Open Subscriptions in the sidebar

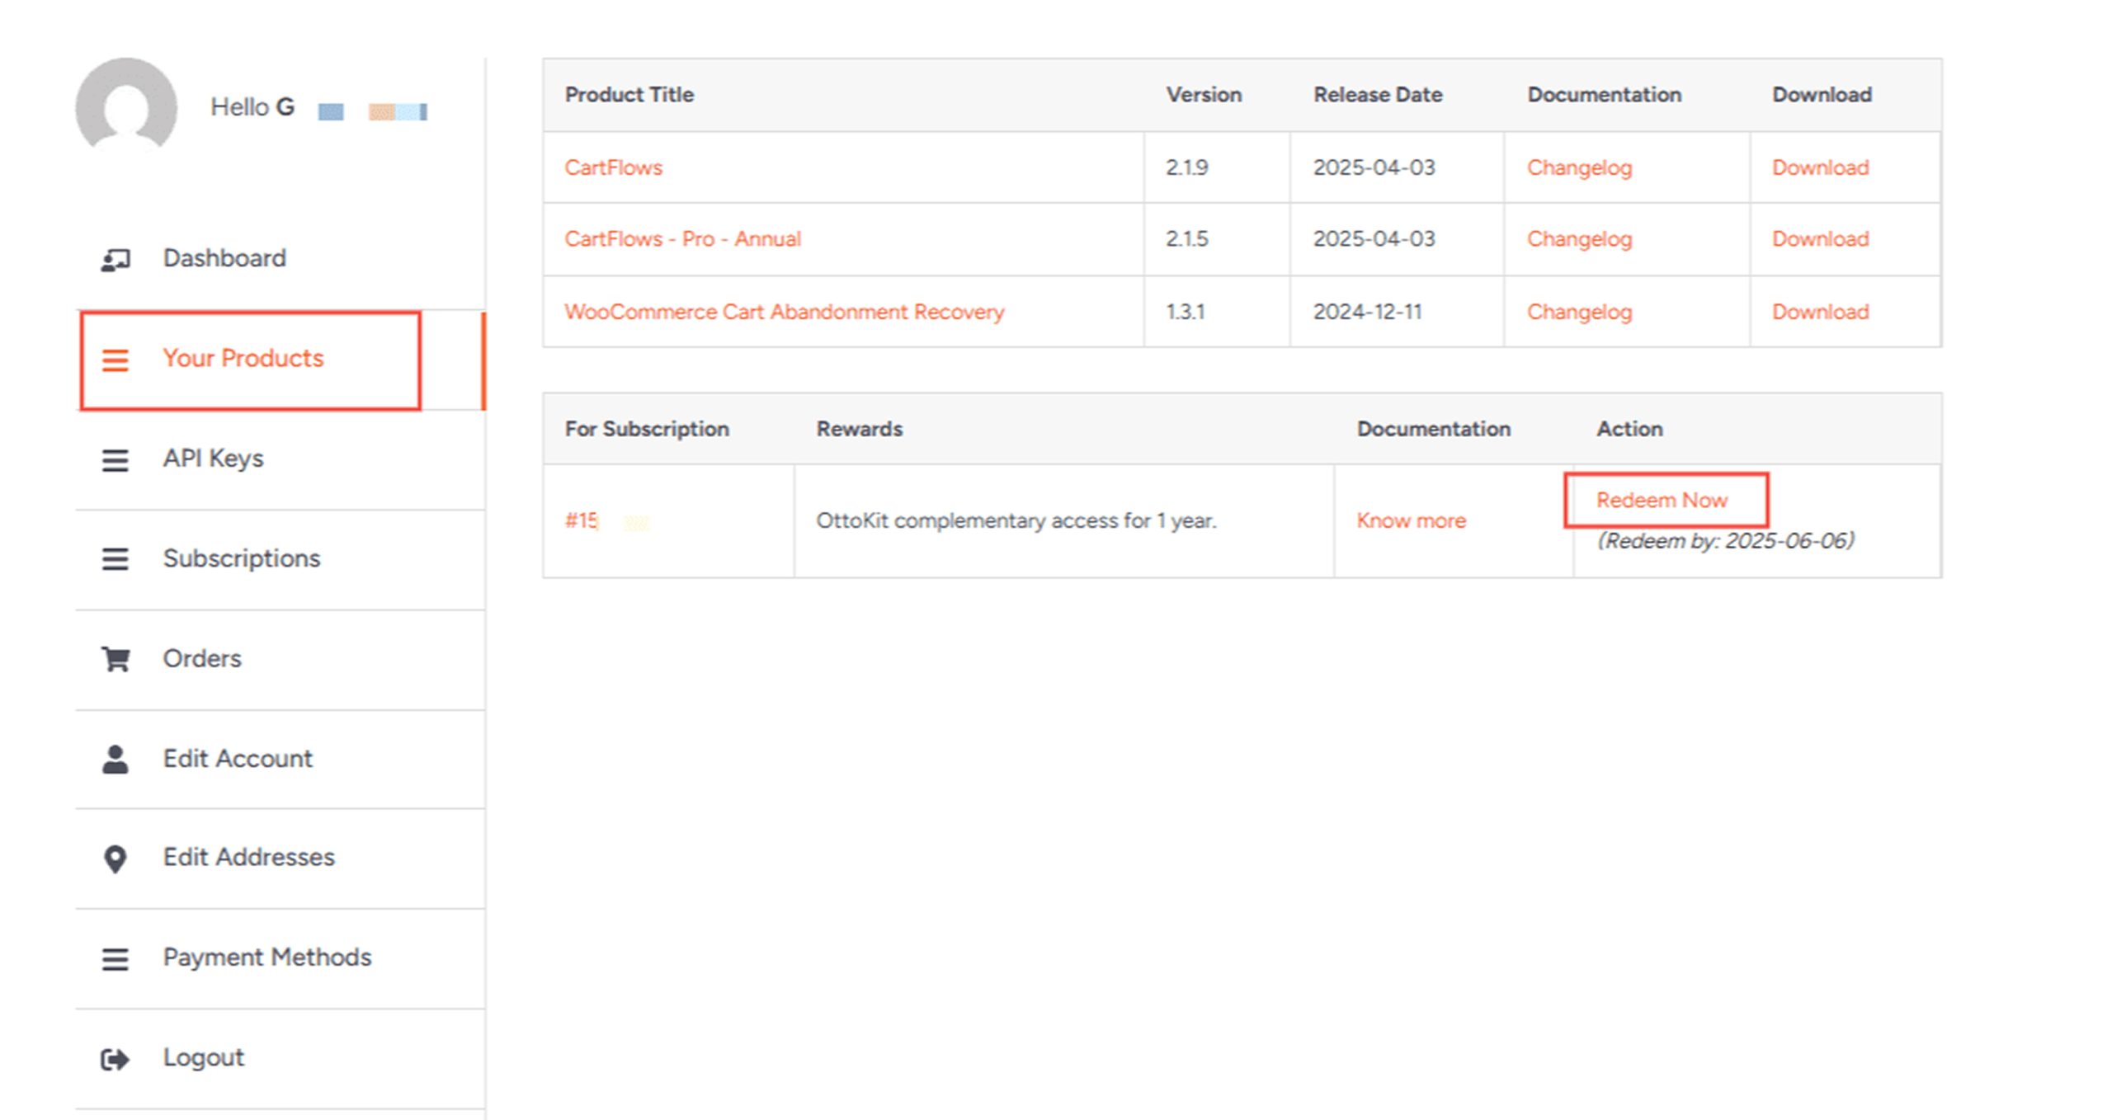[x=242, y=558]
